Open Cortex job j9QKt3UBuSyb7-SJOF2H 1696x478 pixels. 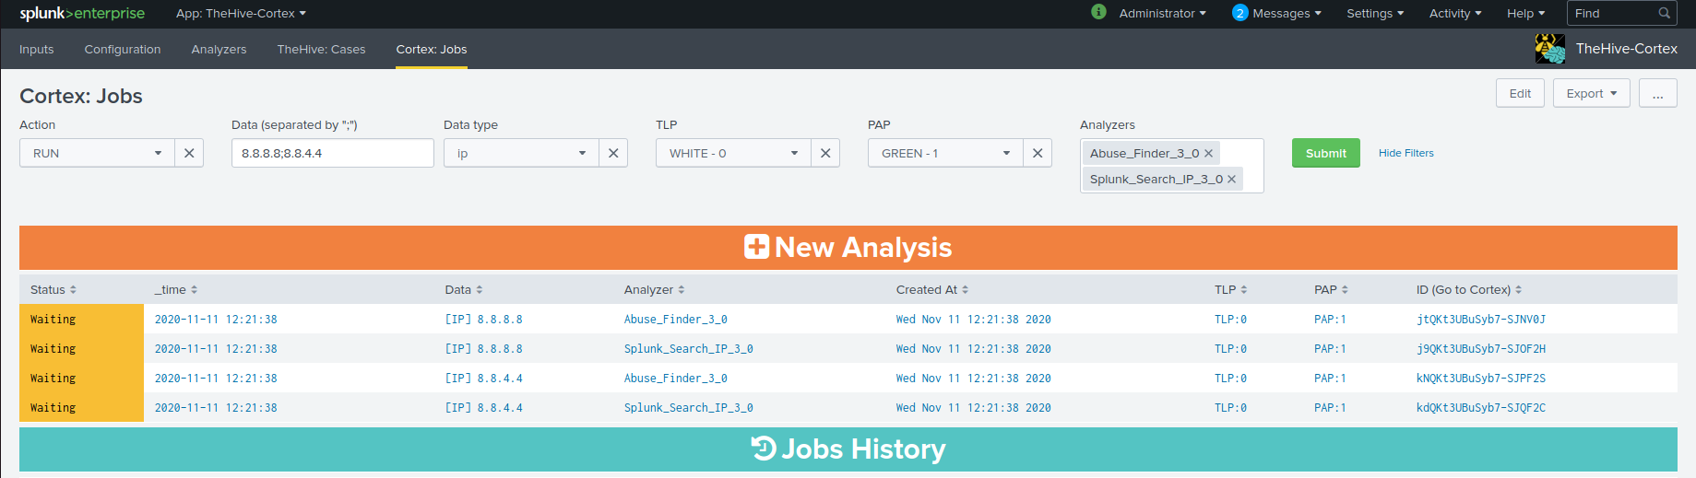[x=1480, y=349]
